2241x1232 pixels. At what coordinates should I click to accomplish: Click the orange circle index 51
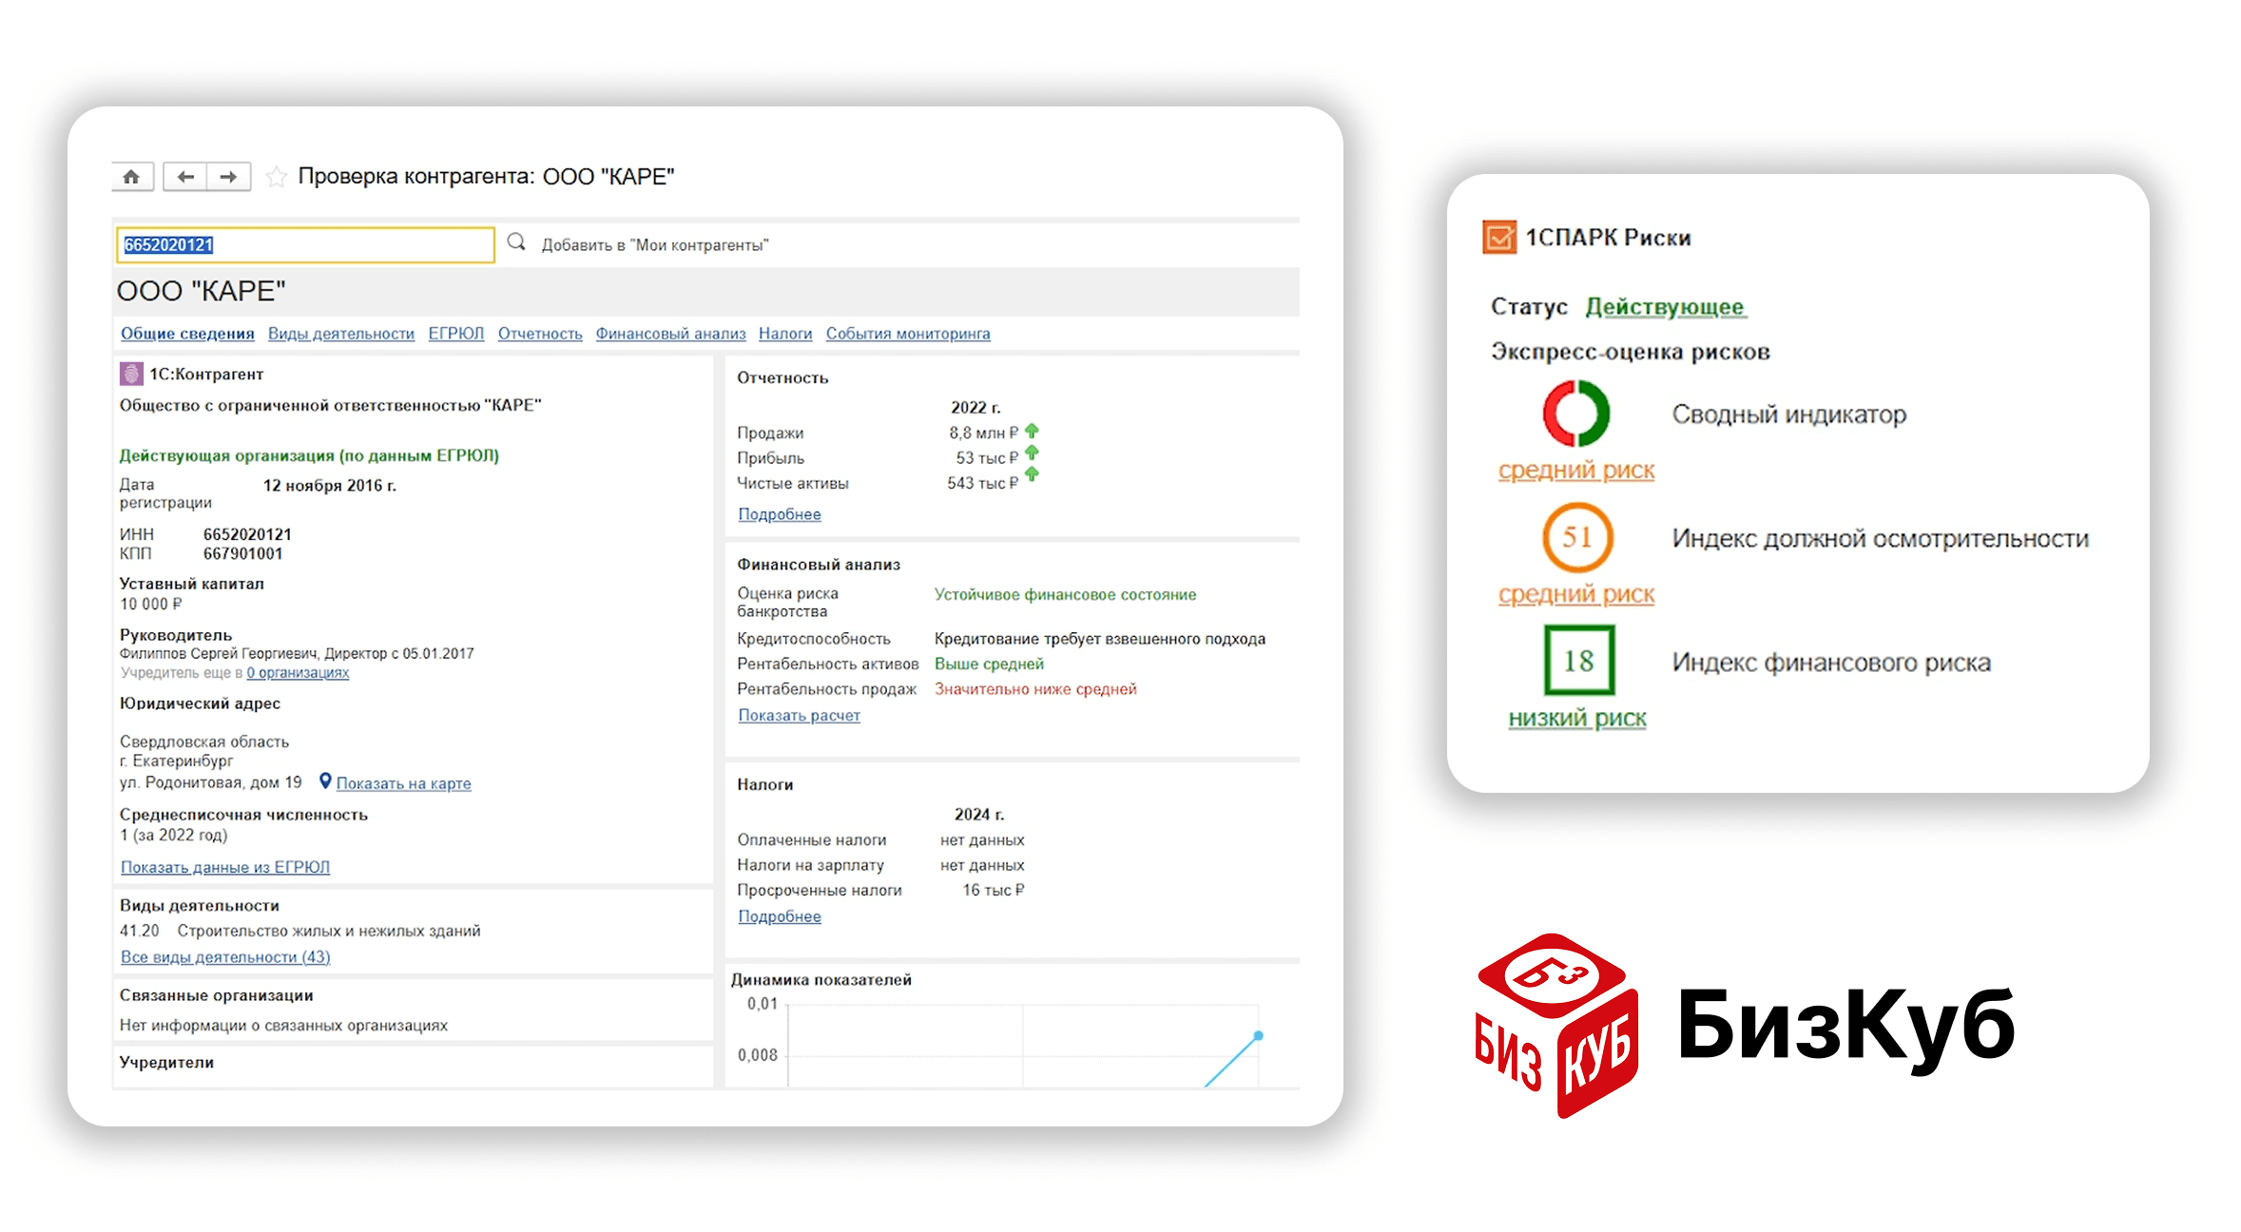point(1576,537)
